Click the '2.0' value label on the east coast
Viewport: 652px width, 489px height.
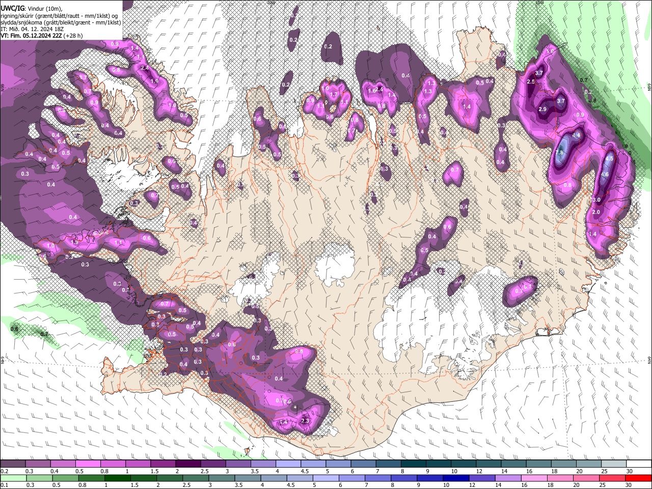596,212
